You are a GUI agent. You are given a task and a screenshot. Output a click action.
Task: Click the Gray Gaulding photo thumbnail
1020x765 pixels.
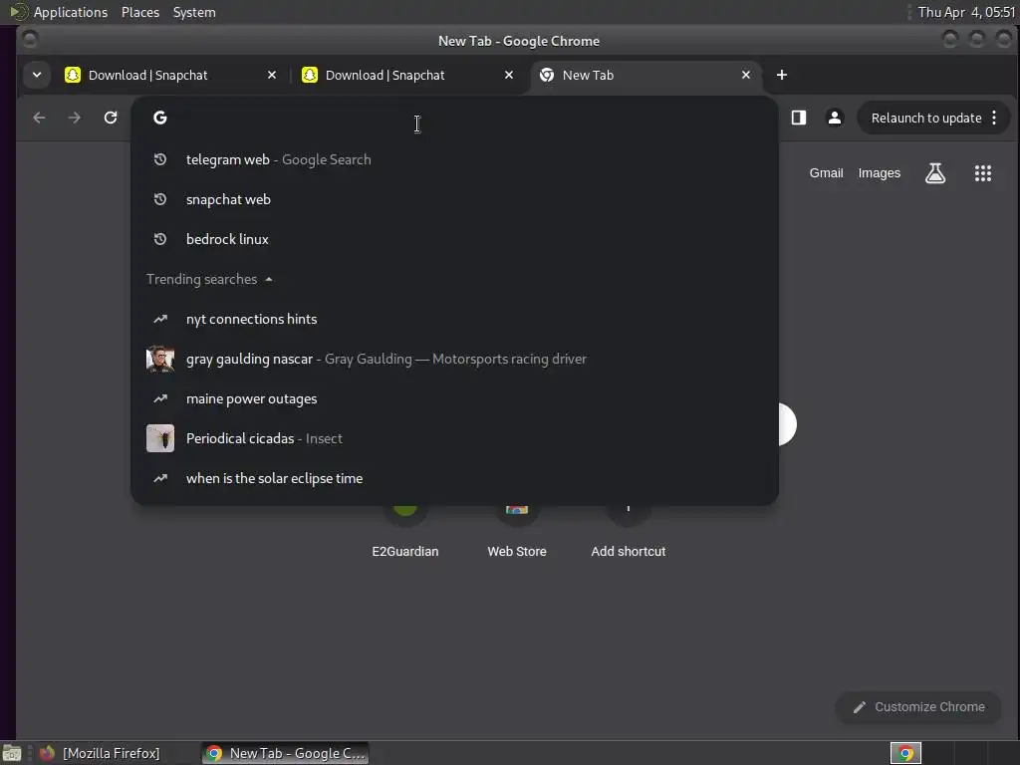160,359
